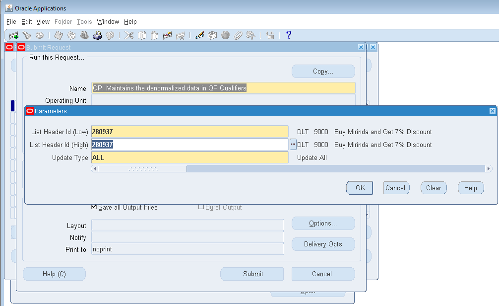Click the Attachments paperclip toolbar icon
Screen dimensions: 499x306
pos(238,35)
